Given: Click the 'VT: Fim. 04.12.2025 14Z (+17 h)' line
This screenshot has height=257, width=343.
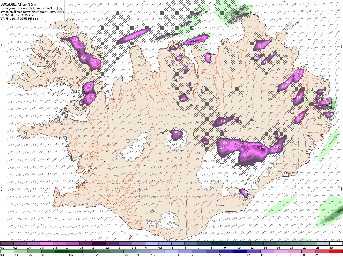Looking at the screenshot, I should 22,19.
